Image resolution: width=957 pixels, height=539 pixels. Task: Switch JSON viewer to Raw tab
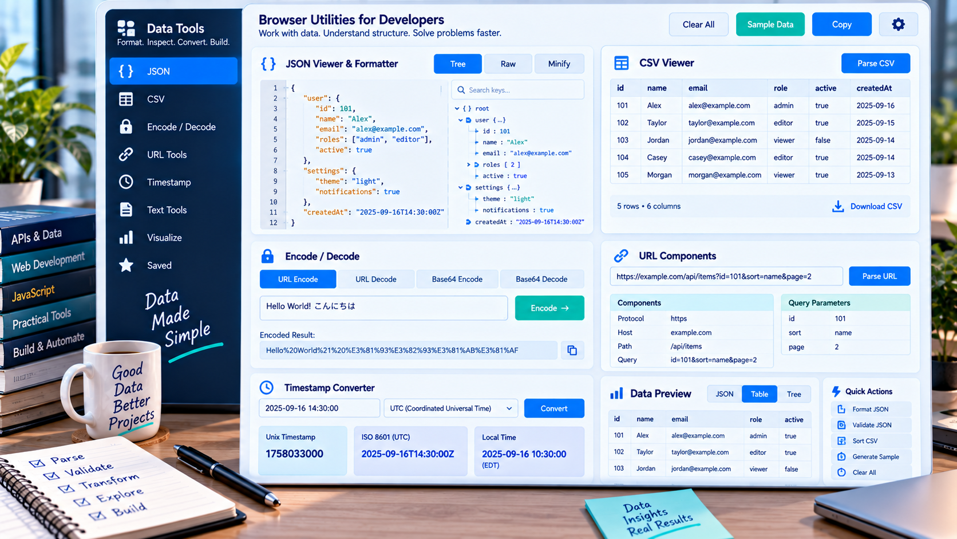coord(508,64)
